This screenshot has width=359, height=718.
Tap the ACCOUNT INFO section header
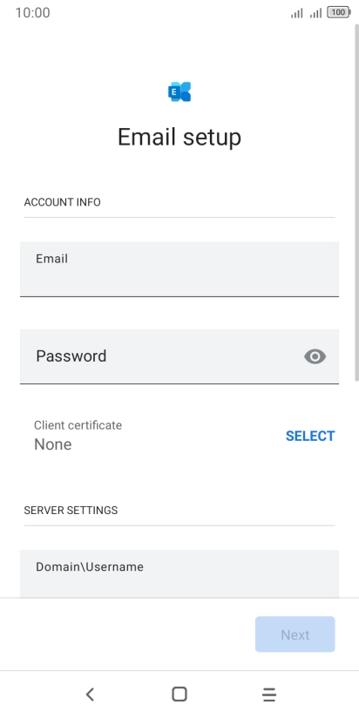(62, 202)
